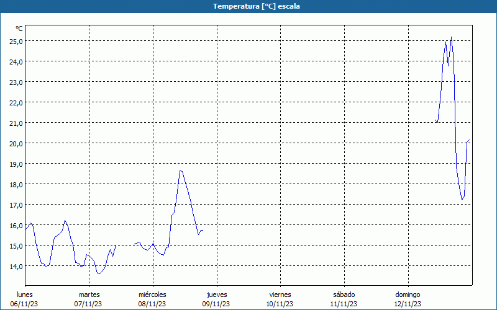Viewport: 497px width, 310px height.
Task: Click the 19,0 axis value
Action: click(x=16, y=164)
